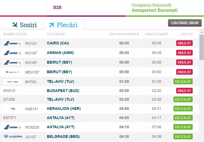Open the B2B section
This screenshot has width=204, height=142.
coord(57,7)
